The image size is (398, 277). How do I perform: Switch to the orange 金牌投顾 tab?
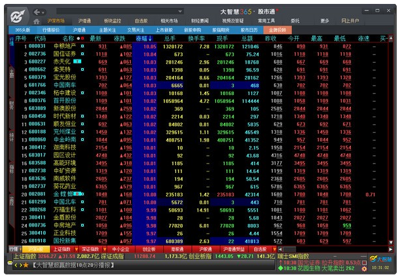[x=278, y=30]
